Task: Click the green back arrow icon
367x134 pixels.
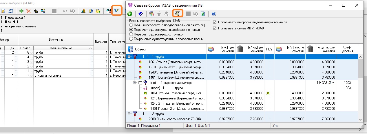Action: click(130, 14)
